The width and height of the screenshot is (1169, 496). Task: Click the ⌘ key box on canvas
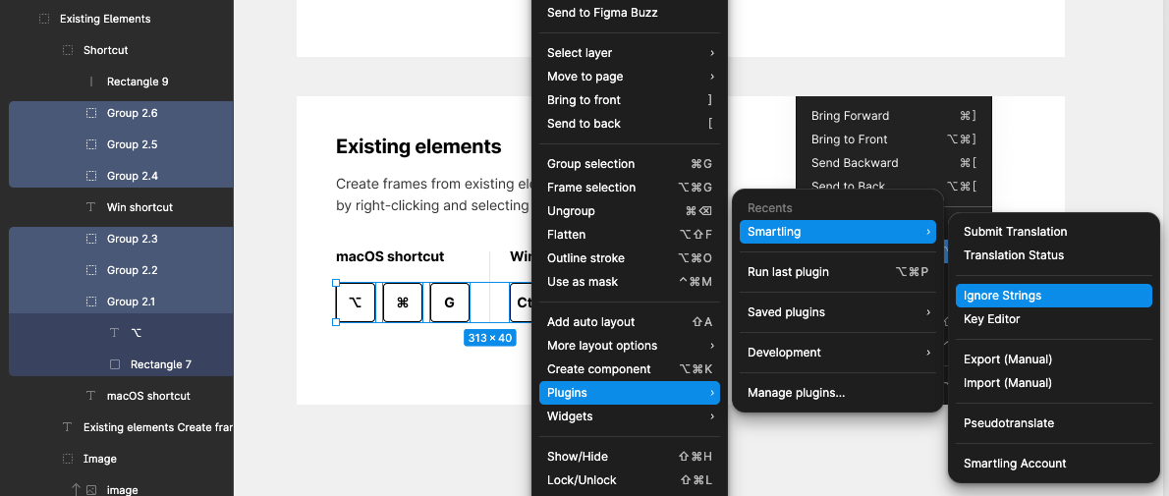pos(403,303)
